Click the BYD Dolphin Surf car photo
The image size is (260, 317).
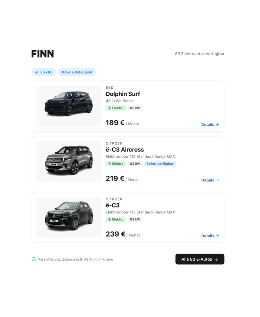pyautogui.click(x=68, y=105)
